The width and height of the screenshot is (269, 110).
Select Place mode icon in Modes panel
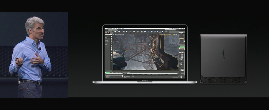pyautogui.click(x=106, y=33)
